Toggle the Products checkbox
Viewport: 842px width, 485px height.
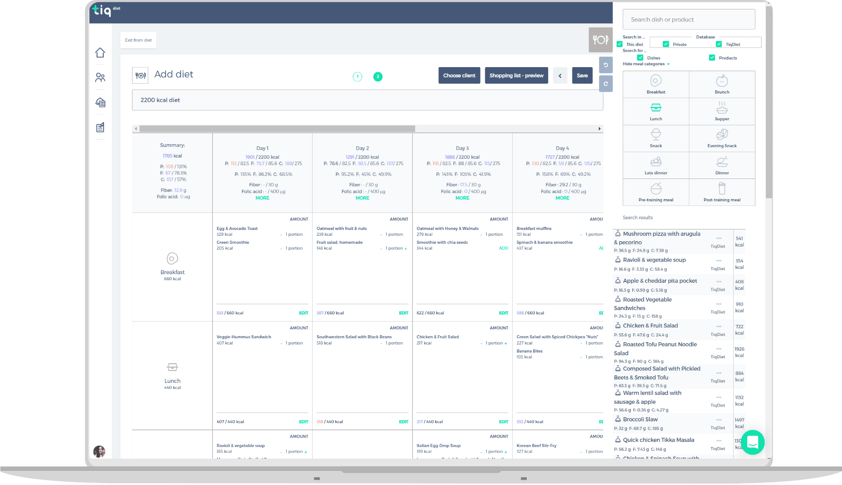(712, 58)
